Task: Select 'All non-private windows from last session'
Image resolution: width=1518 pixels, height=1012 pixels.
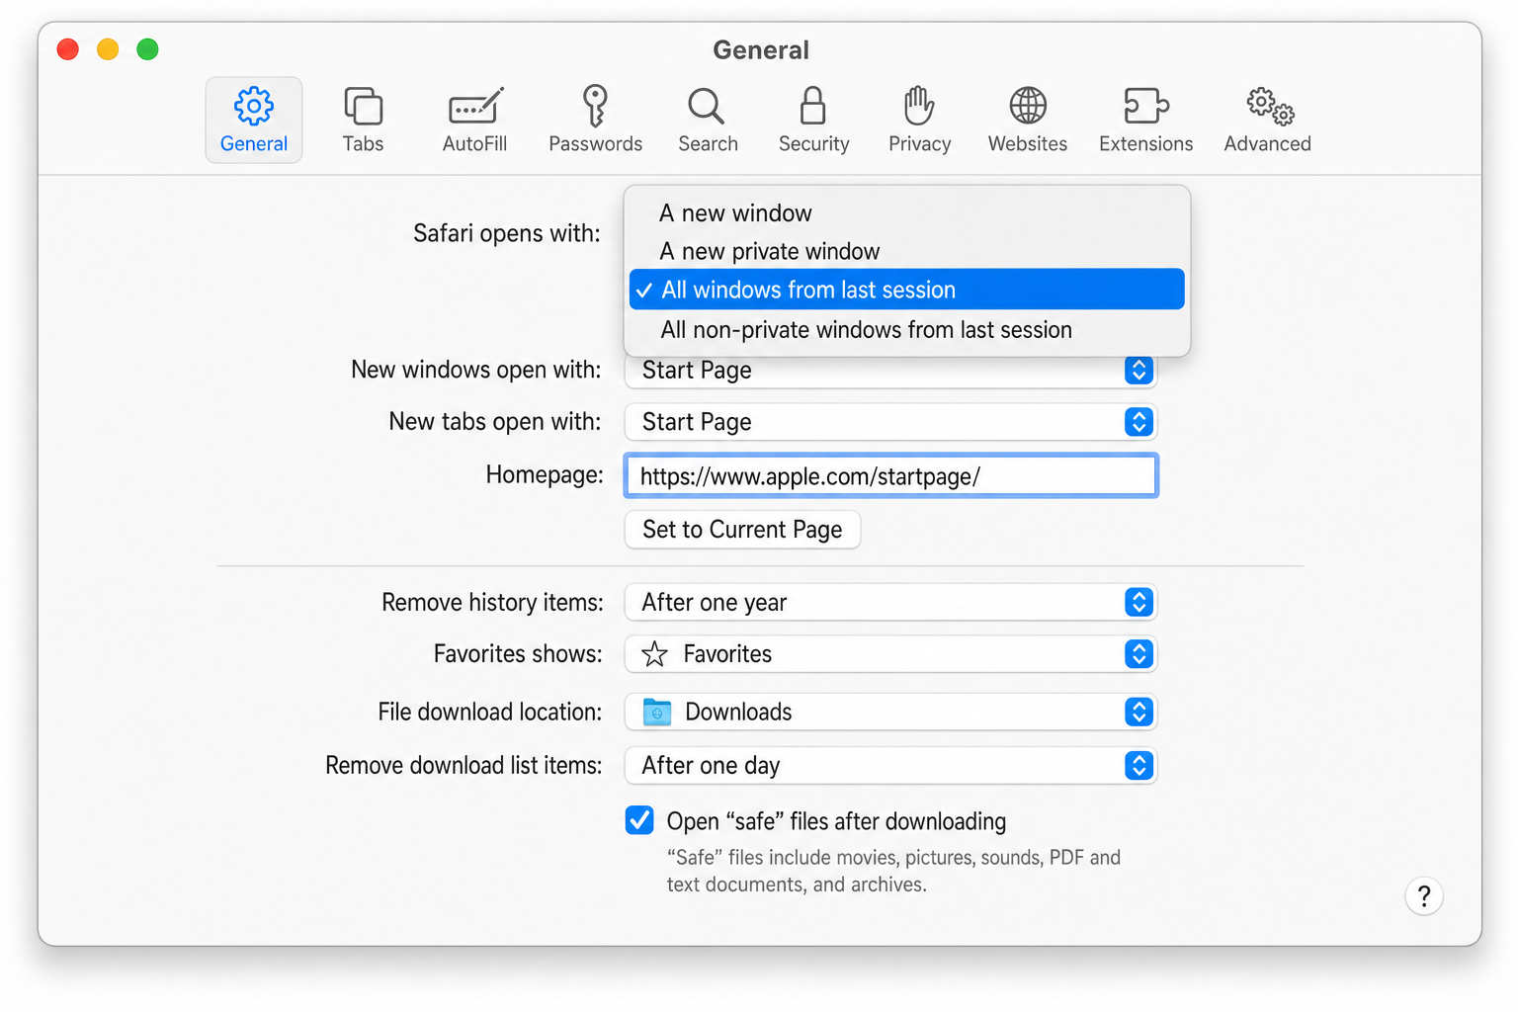Action: 907,330
